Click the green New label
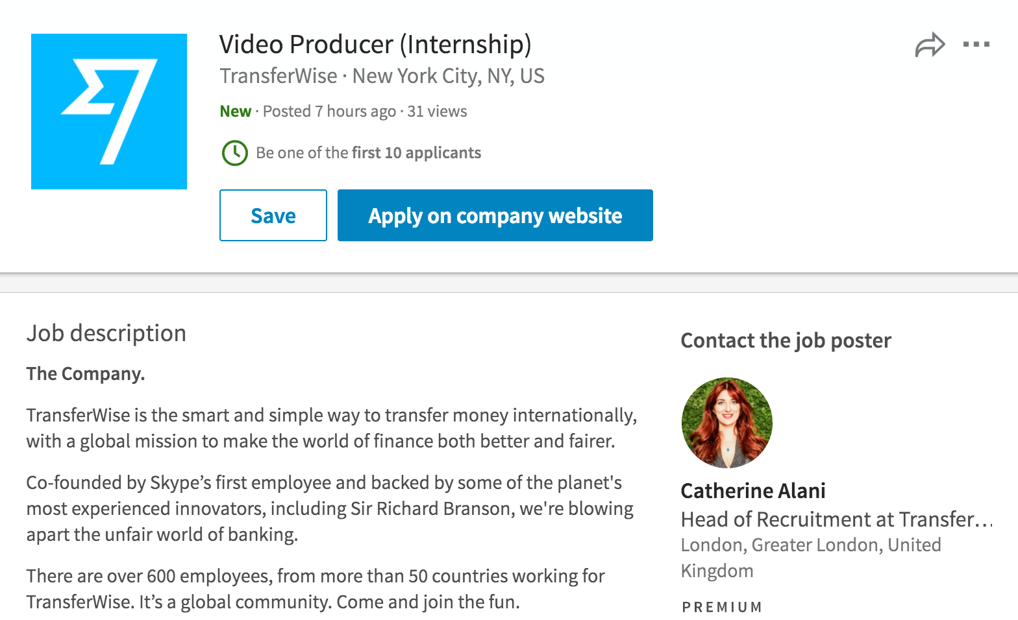 coord(235,112)
